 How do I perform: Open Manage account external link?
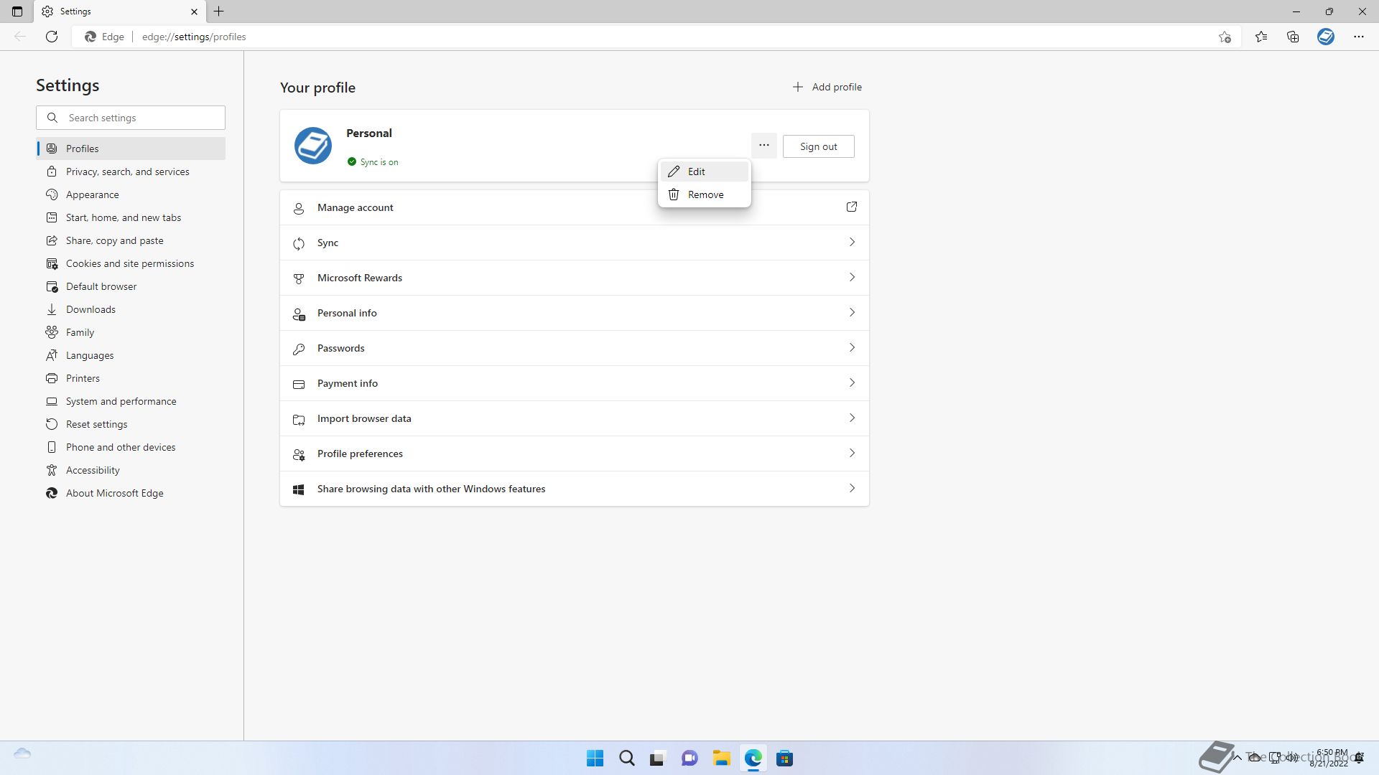575,207
